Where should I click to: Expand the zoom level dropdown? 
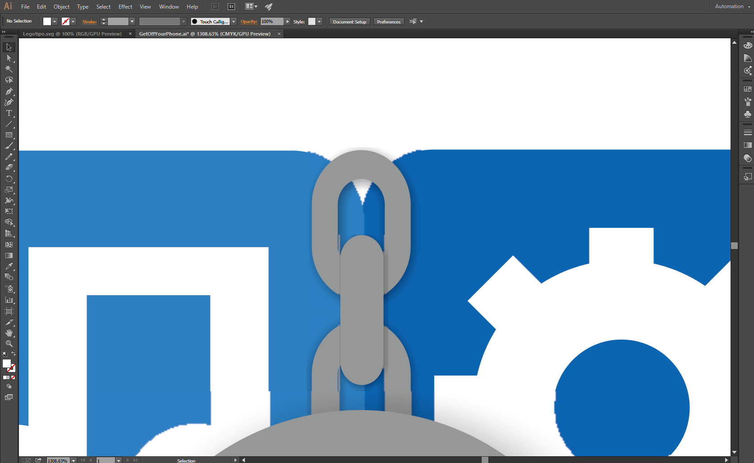click(x=73, y=460)
